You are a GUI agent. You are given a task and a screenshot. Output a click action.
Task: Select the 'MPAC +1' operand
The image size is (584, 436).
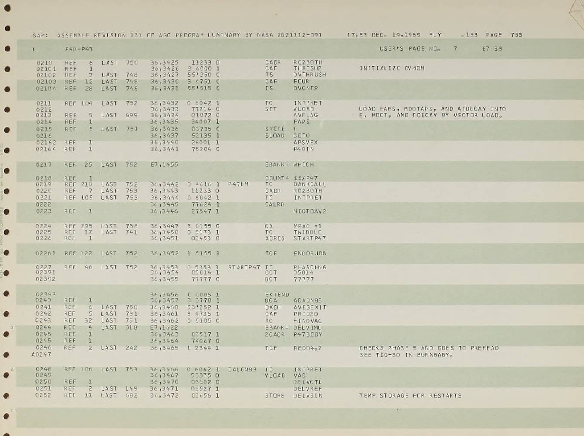coord(307,226)
